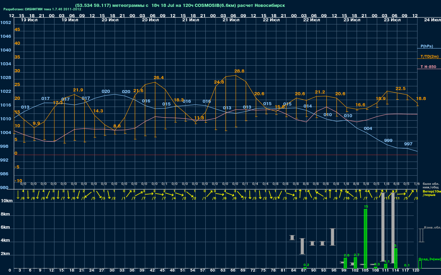Screen dimensions: 441x275
Task: Click the 'Конв.обл.' legend label
Action: pos(432,228)
